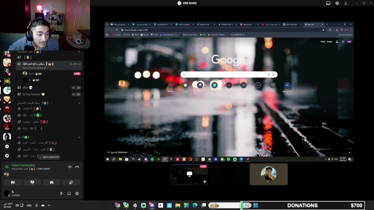Click the voice search microphone in Google box

[269, 75]
